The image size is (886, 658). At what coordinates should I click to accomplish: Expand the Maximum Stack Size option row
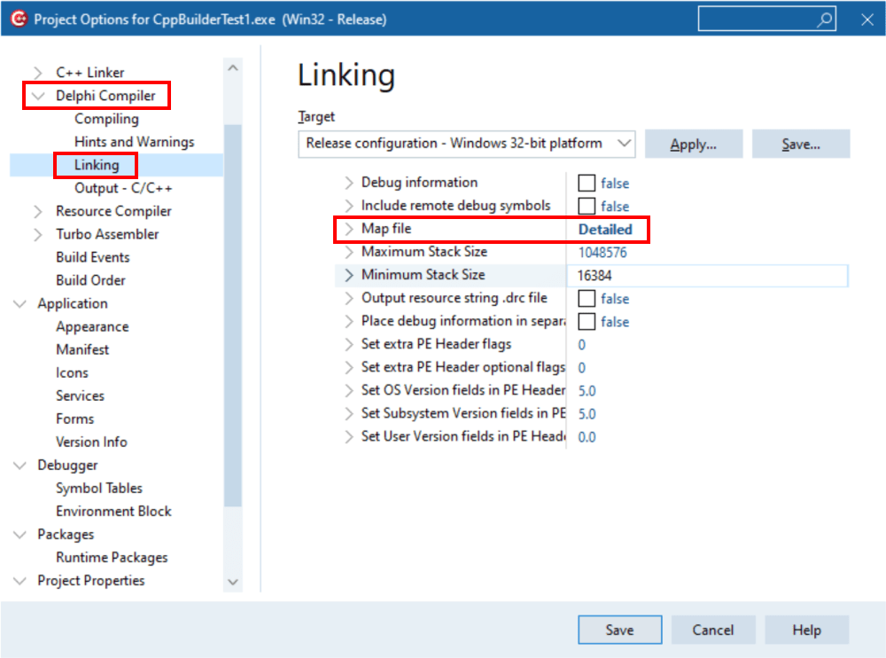coord(349,252)
